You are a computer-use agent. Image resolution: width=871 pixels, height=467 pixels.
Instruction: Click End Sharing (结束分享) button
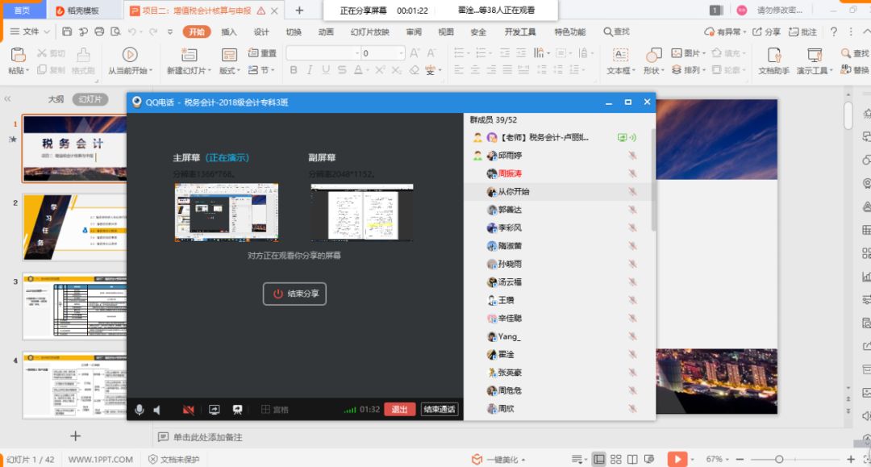pos(294,294)
